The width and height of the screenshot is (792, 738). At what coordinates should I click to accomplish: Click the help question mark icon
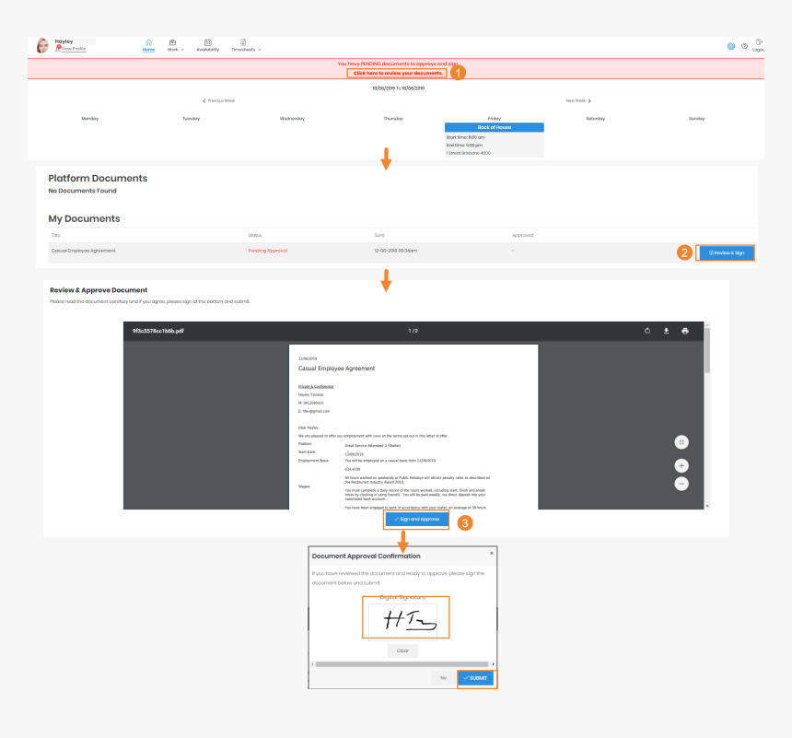point(744,46)
